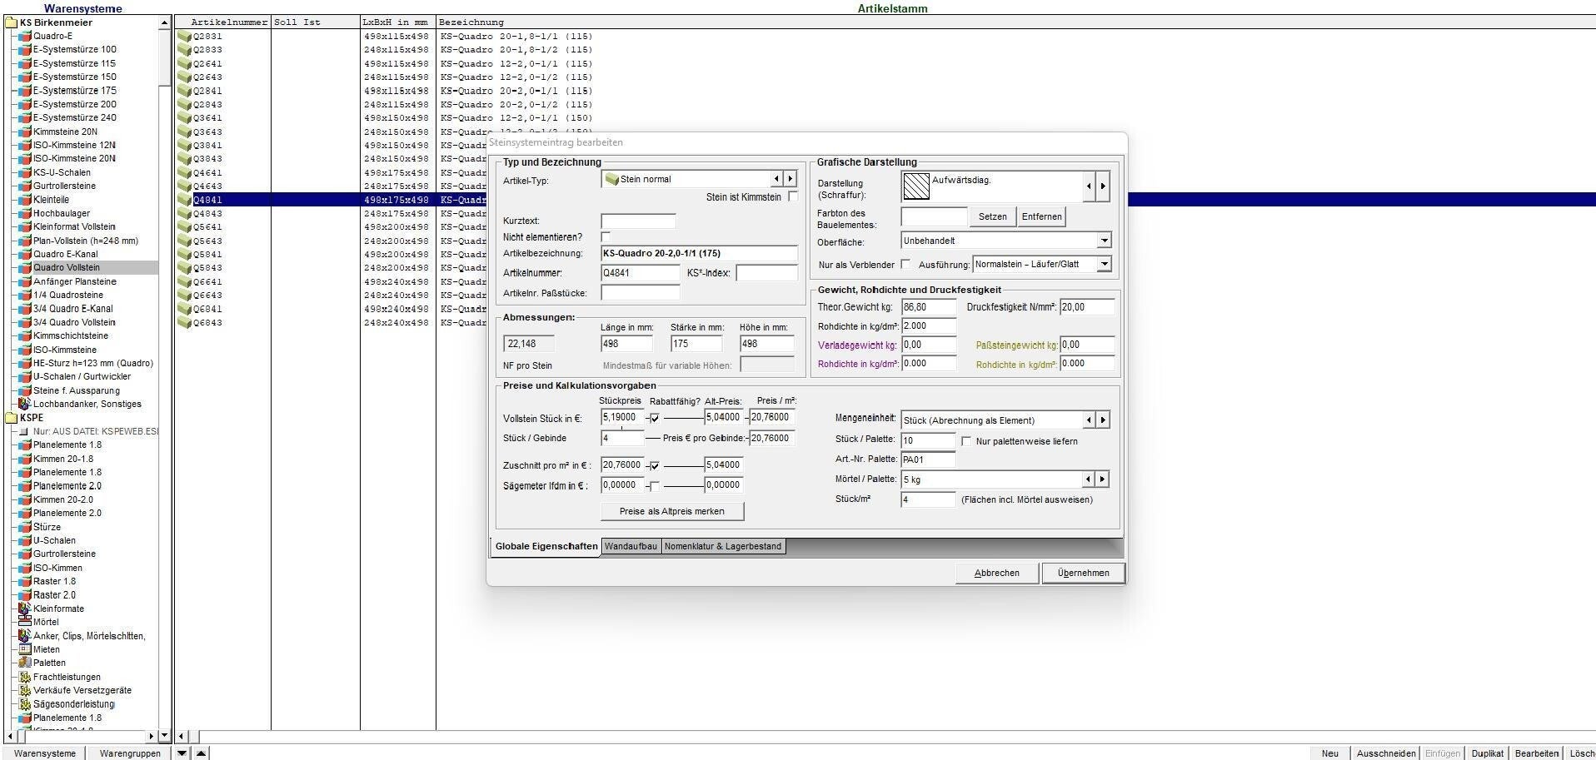1596x760 pixels.
Task: Click the KS Birkenmeier folder icon
Action: 12,22
